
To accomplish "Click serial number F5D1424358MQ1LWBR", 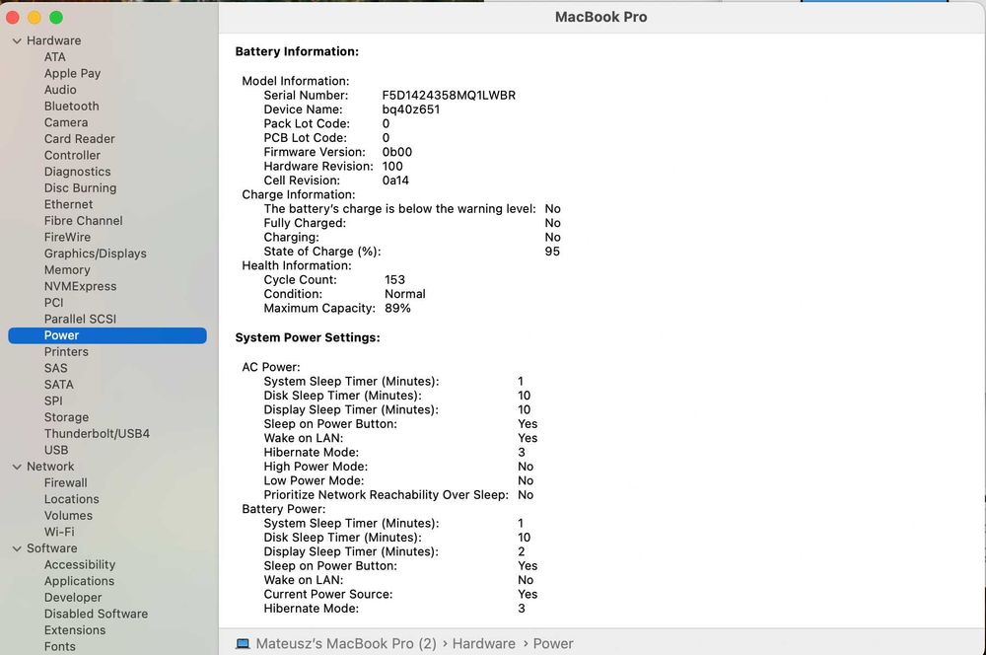I will (449, 96).
